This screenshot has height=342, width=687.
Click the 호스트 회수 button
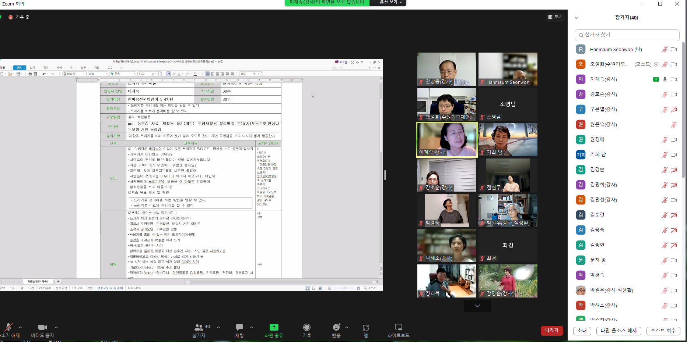tap(663, 331)
